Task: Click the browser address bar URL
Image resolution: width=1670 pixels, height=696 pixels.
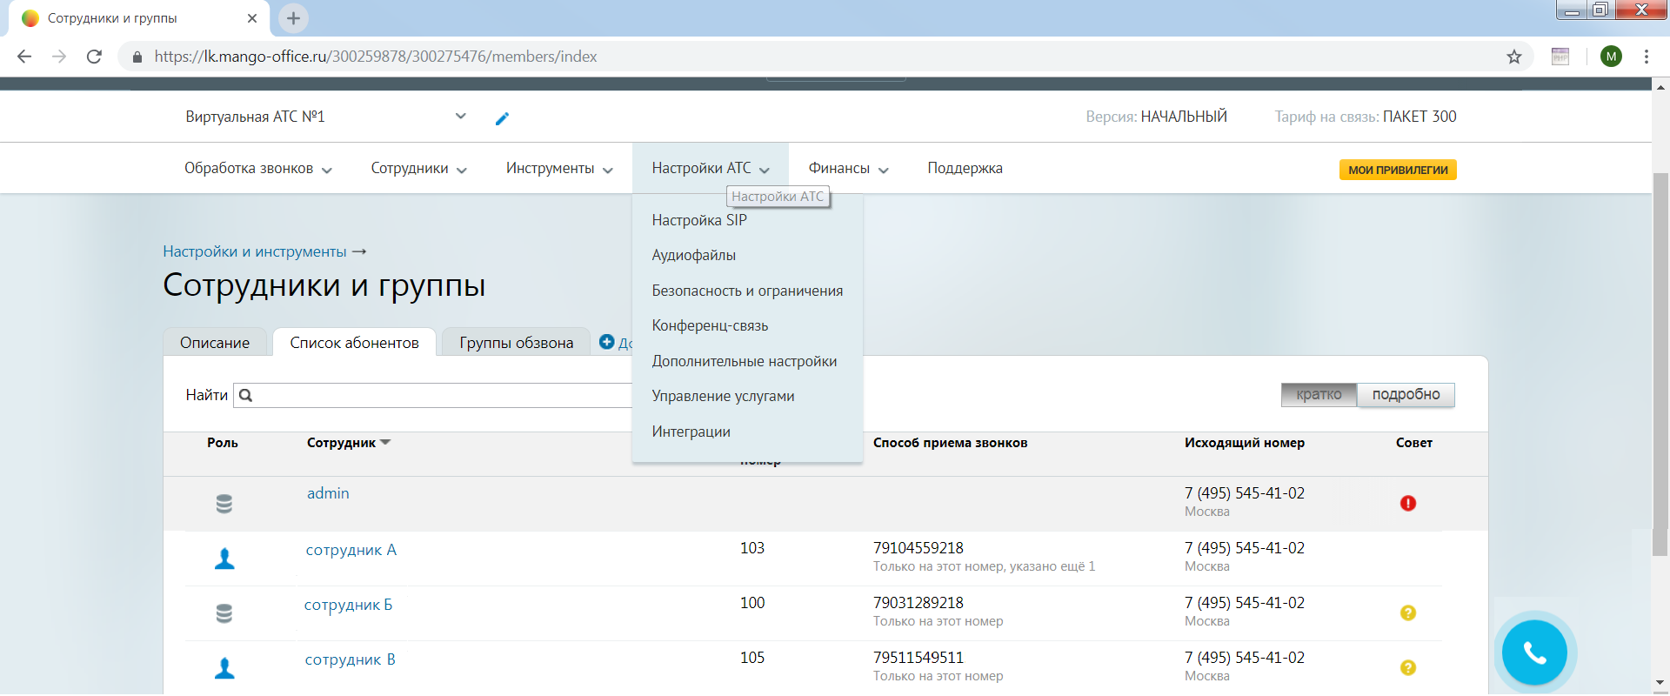Action: (x=376, y=57)
